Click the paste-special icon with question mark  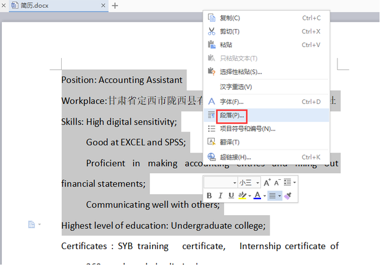(x=212, y=72)
